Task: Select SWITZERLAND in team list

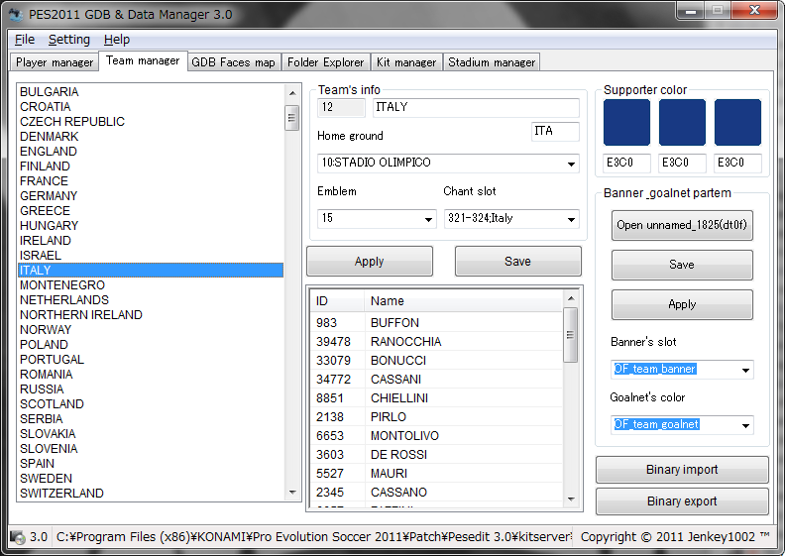Action: (x=151, y=494)
